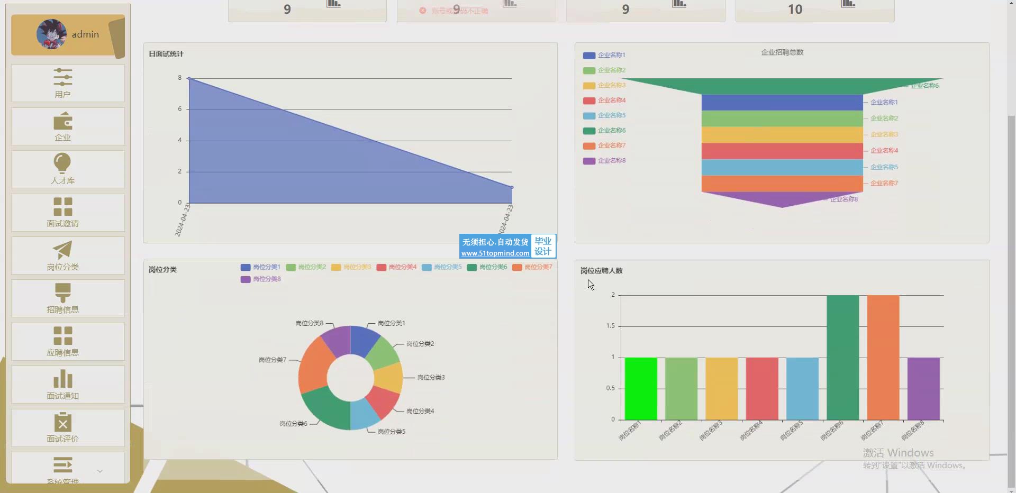The image size is (1016, 493).
Task: Toggle 企业名称1 legend in funnel chart
Action: pos(604,55)
